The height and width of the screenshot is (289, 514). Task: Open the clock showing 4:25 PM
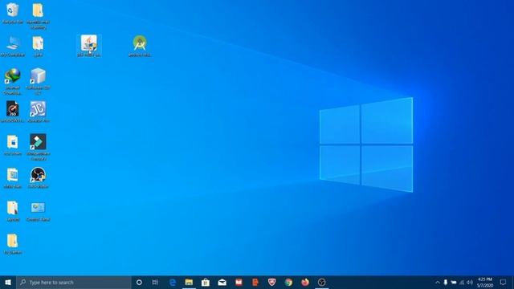(485, 283)
